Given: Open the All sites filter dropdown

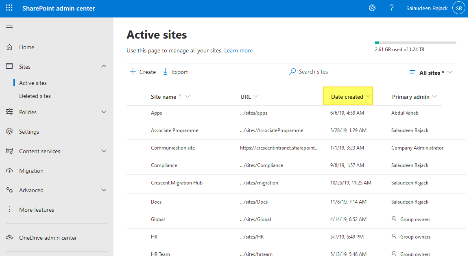Looking at the screenshot, I should point(431,72).
